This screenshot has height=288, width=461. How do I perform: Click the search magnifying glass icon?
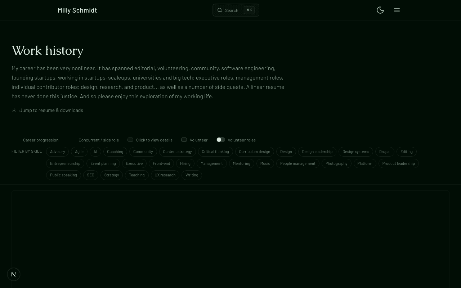point(220,10)
